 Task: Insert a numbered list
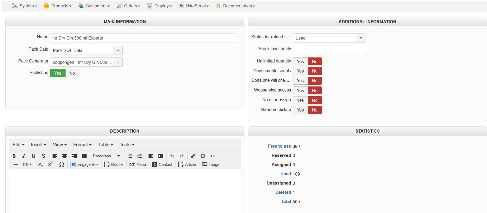pyautogui.click(x=140, y=156)
